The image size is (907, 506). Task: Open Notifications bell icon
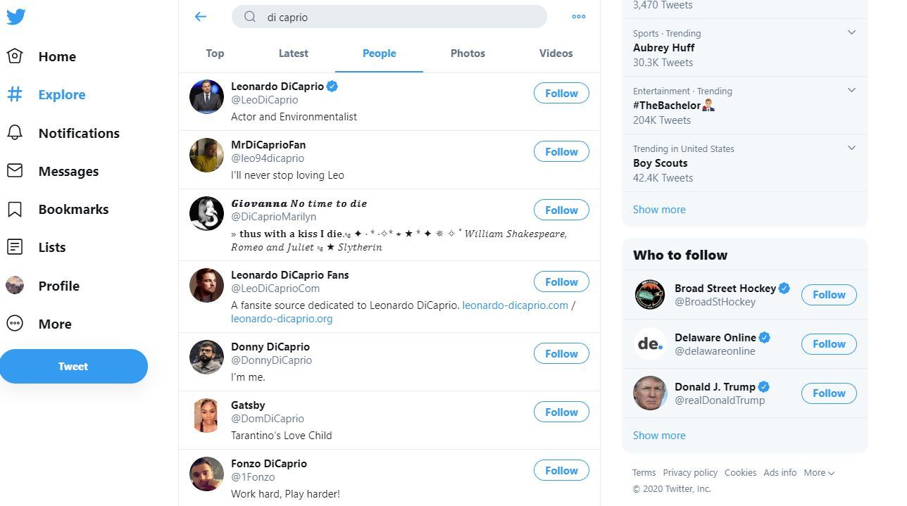(15, 133)
